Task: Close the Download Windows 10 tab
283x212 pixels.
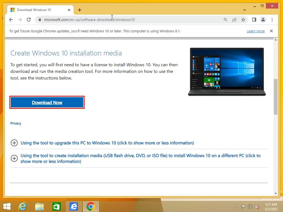Action: click(x=69, y=10)
